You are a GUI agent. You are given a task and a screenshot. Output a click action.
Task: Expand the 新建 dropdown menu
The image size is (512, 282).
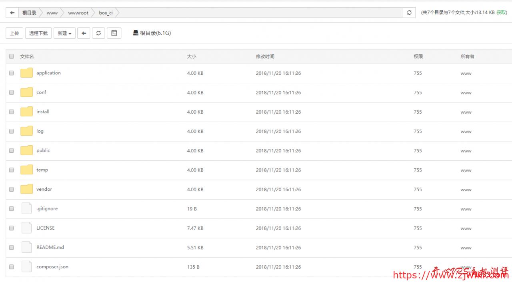click(64, 33)
